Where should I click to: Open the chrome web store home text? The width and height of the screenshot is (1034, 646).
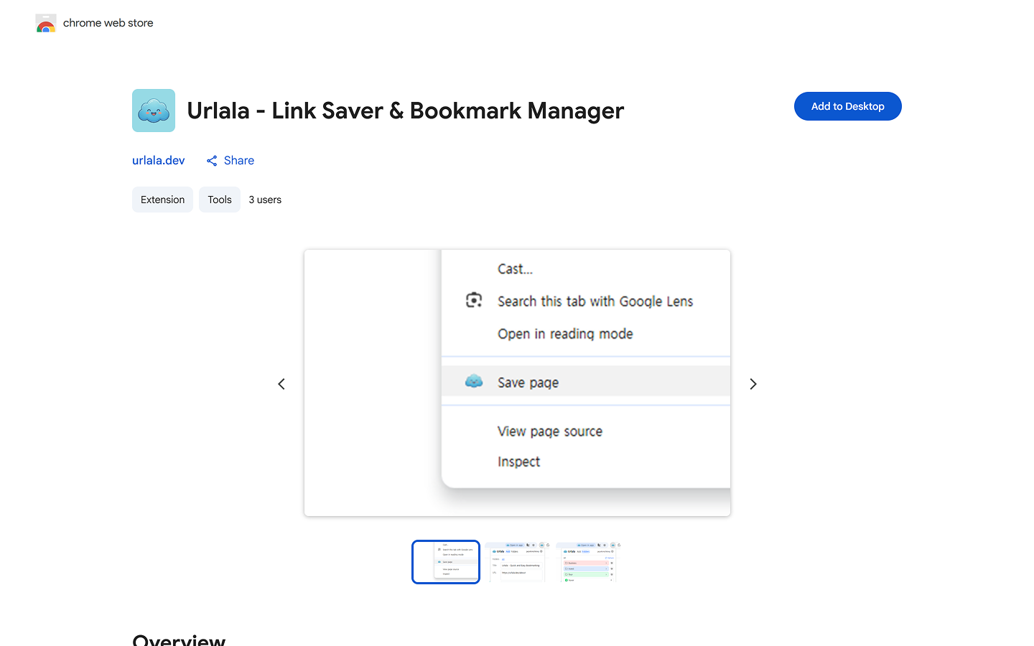click(x=108, y=23)
